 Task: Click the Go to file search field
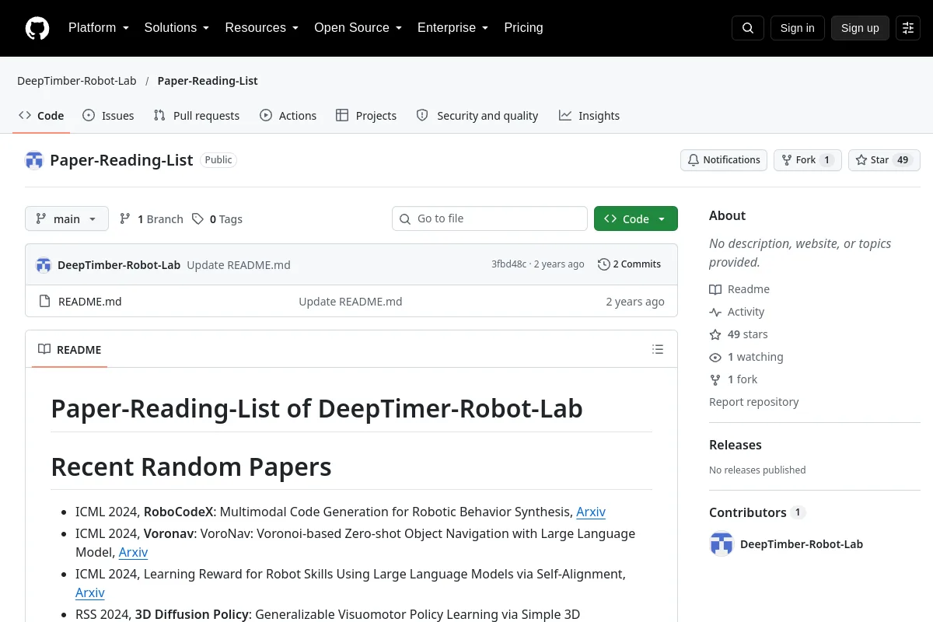490,219
